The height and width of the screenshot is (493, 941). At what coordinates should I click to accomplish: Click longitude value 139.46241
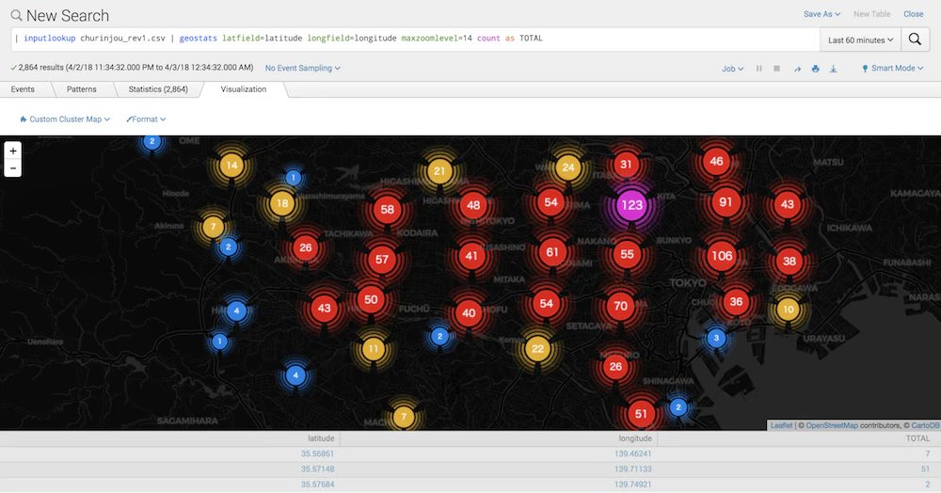[632, 454]
